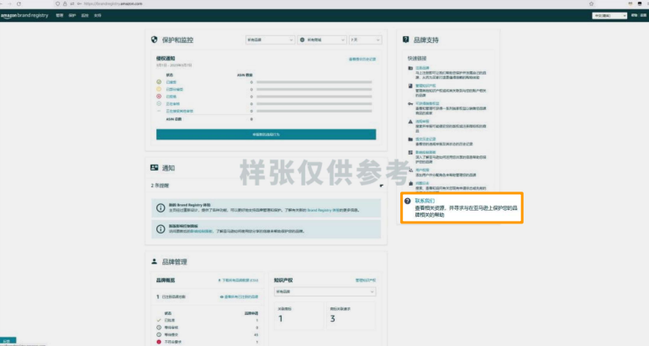Click the lock icon in the address bar
This screenshot has width=649, height=346.
pyautogui.click(x=65, y=3)
